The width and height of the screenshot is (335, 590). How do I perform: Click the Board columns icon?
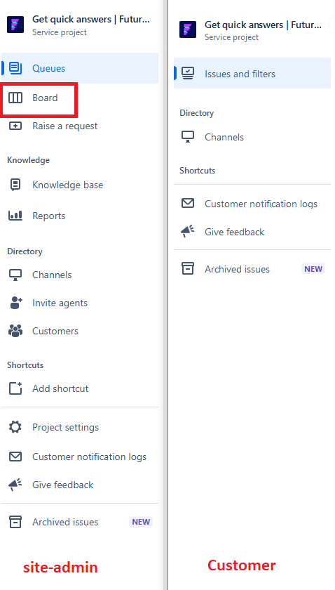coord(15,98)
